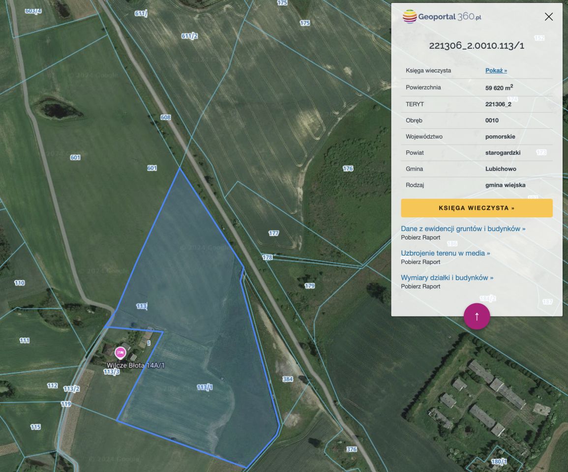568x472 pixels.
Task: Select parcel label 113/1 on map
Action: pos(205,387)
